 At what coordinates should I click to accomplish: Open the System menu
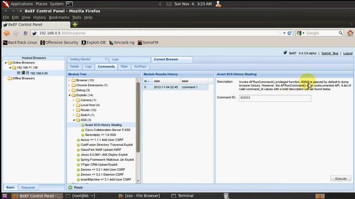(x=57, y=4)
